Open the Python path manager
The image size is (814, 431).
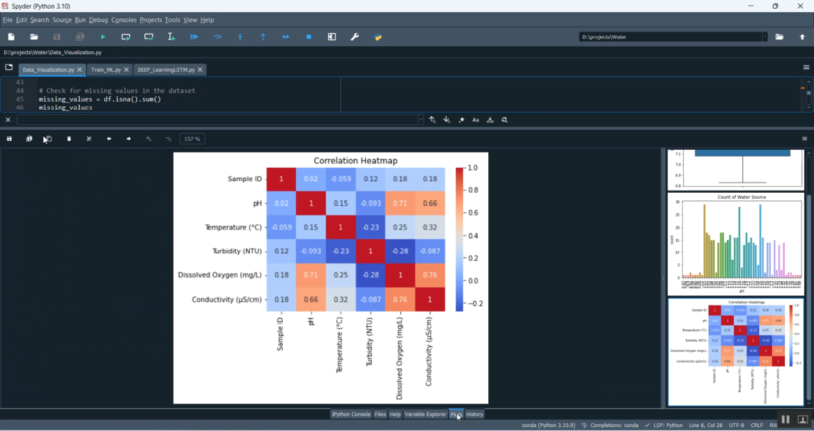tap(378, 37)
